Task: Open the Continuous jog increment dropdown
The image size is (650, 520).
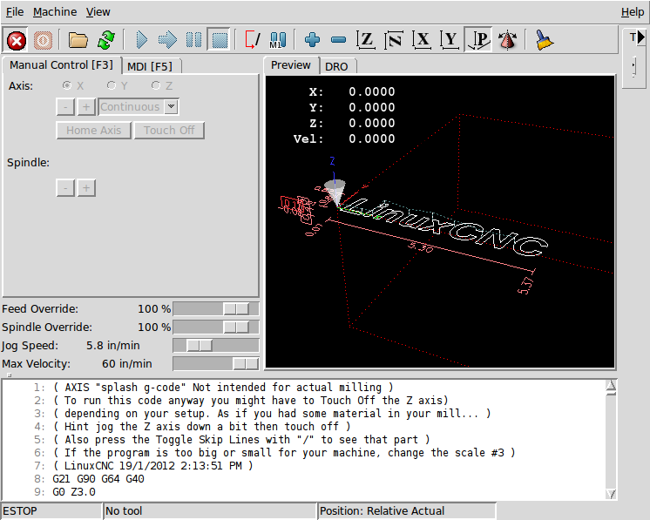Action: point(171,107)
